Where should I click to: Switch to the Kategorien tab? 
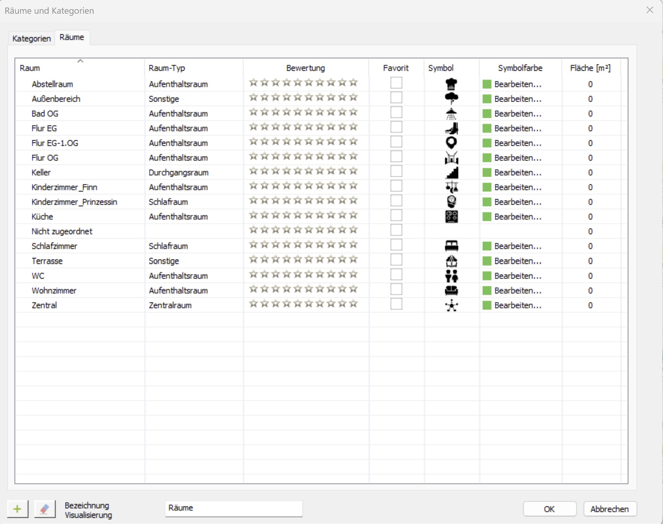tap(31, 38)
